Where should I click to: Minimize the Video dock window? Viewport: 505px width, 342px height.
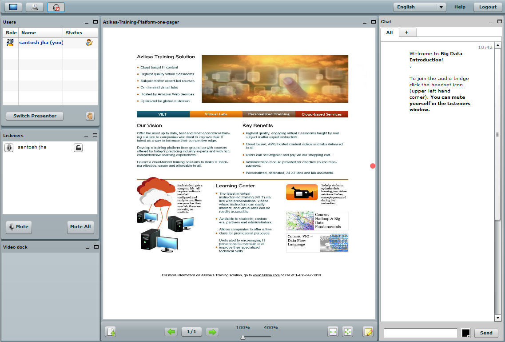click(87, 248)
